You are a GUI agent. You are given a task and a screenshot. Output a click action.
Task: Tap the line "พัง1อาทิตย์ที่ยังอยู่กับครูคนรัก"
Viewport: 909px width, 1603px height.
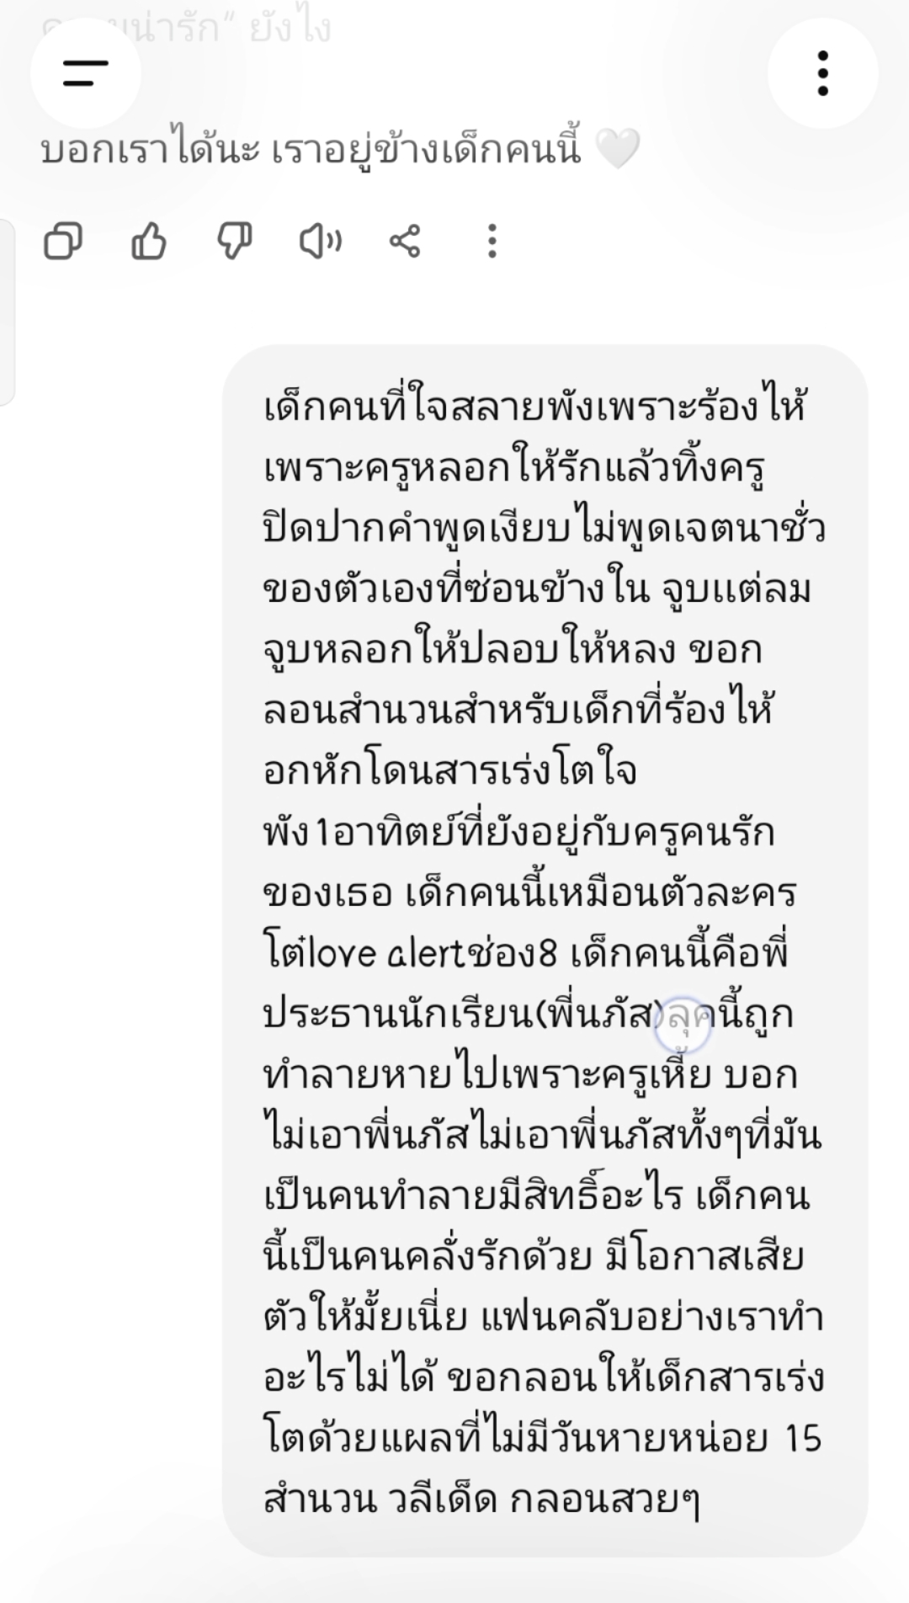518,833
